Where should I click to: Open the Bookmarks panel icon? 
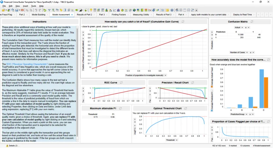pyautogui.click(x=65, y=10)
